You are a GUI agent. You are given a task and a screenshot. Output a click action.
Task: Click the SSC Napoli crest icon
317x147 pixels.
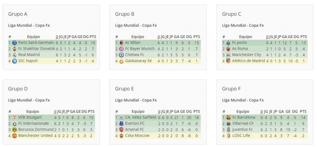coord(15,61)
